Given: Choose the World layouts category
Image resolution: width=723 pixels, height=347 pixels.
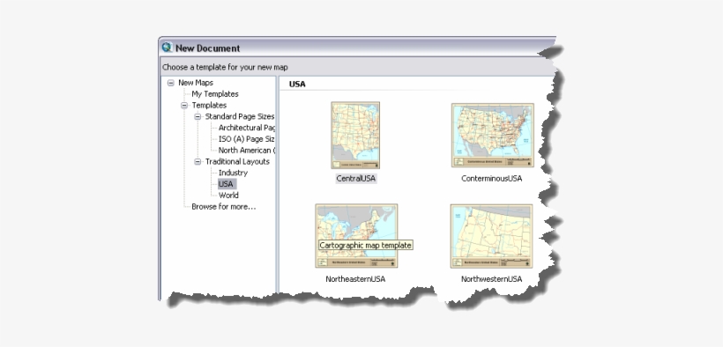Looking at the screenshot, I should (x=228, y=196).
